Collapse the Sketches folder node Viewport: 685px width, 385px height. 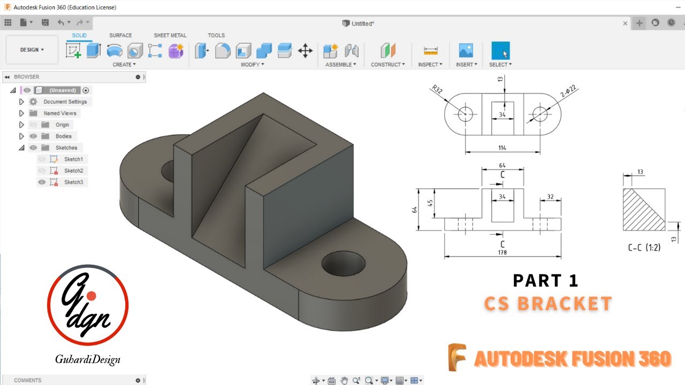(21, 148)
